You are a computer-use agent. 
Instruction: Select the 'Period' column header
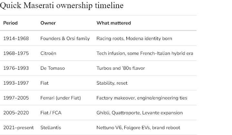pos(11,23)
